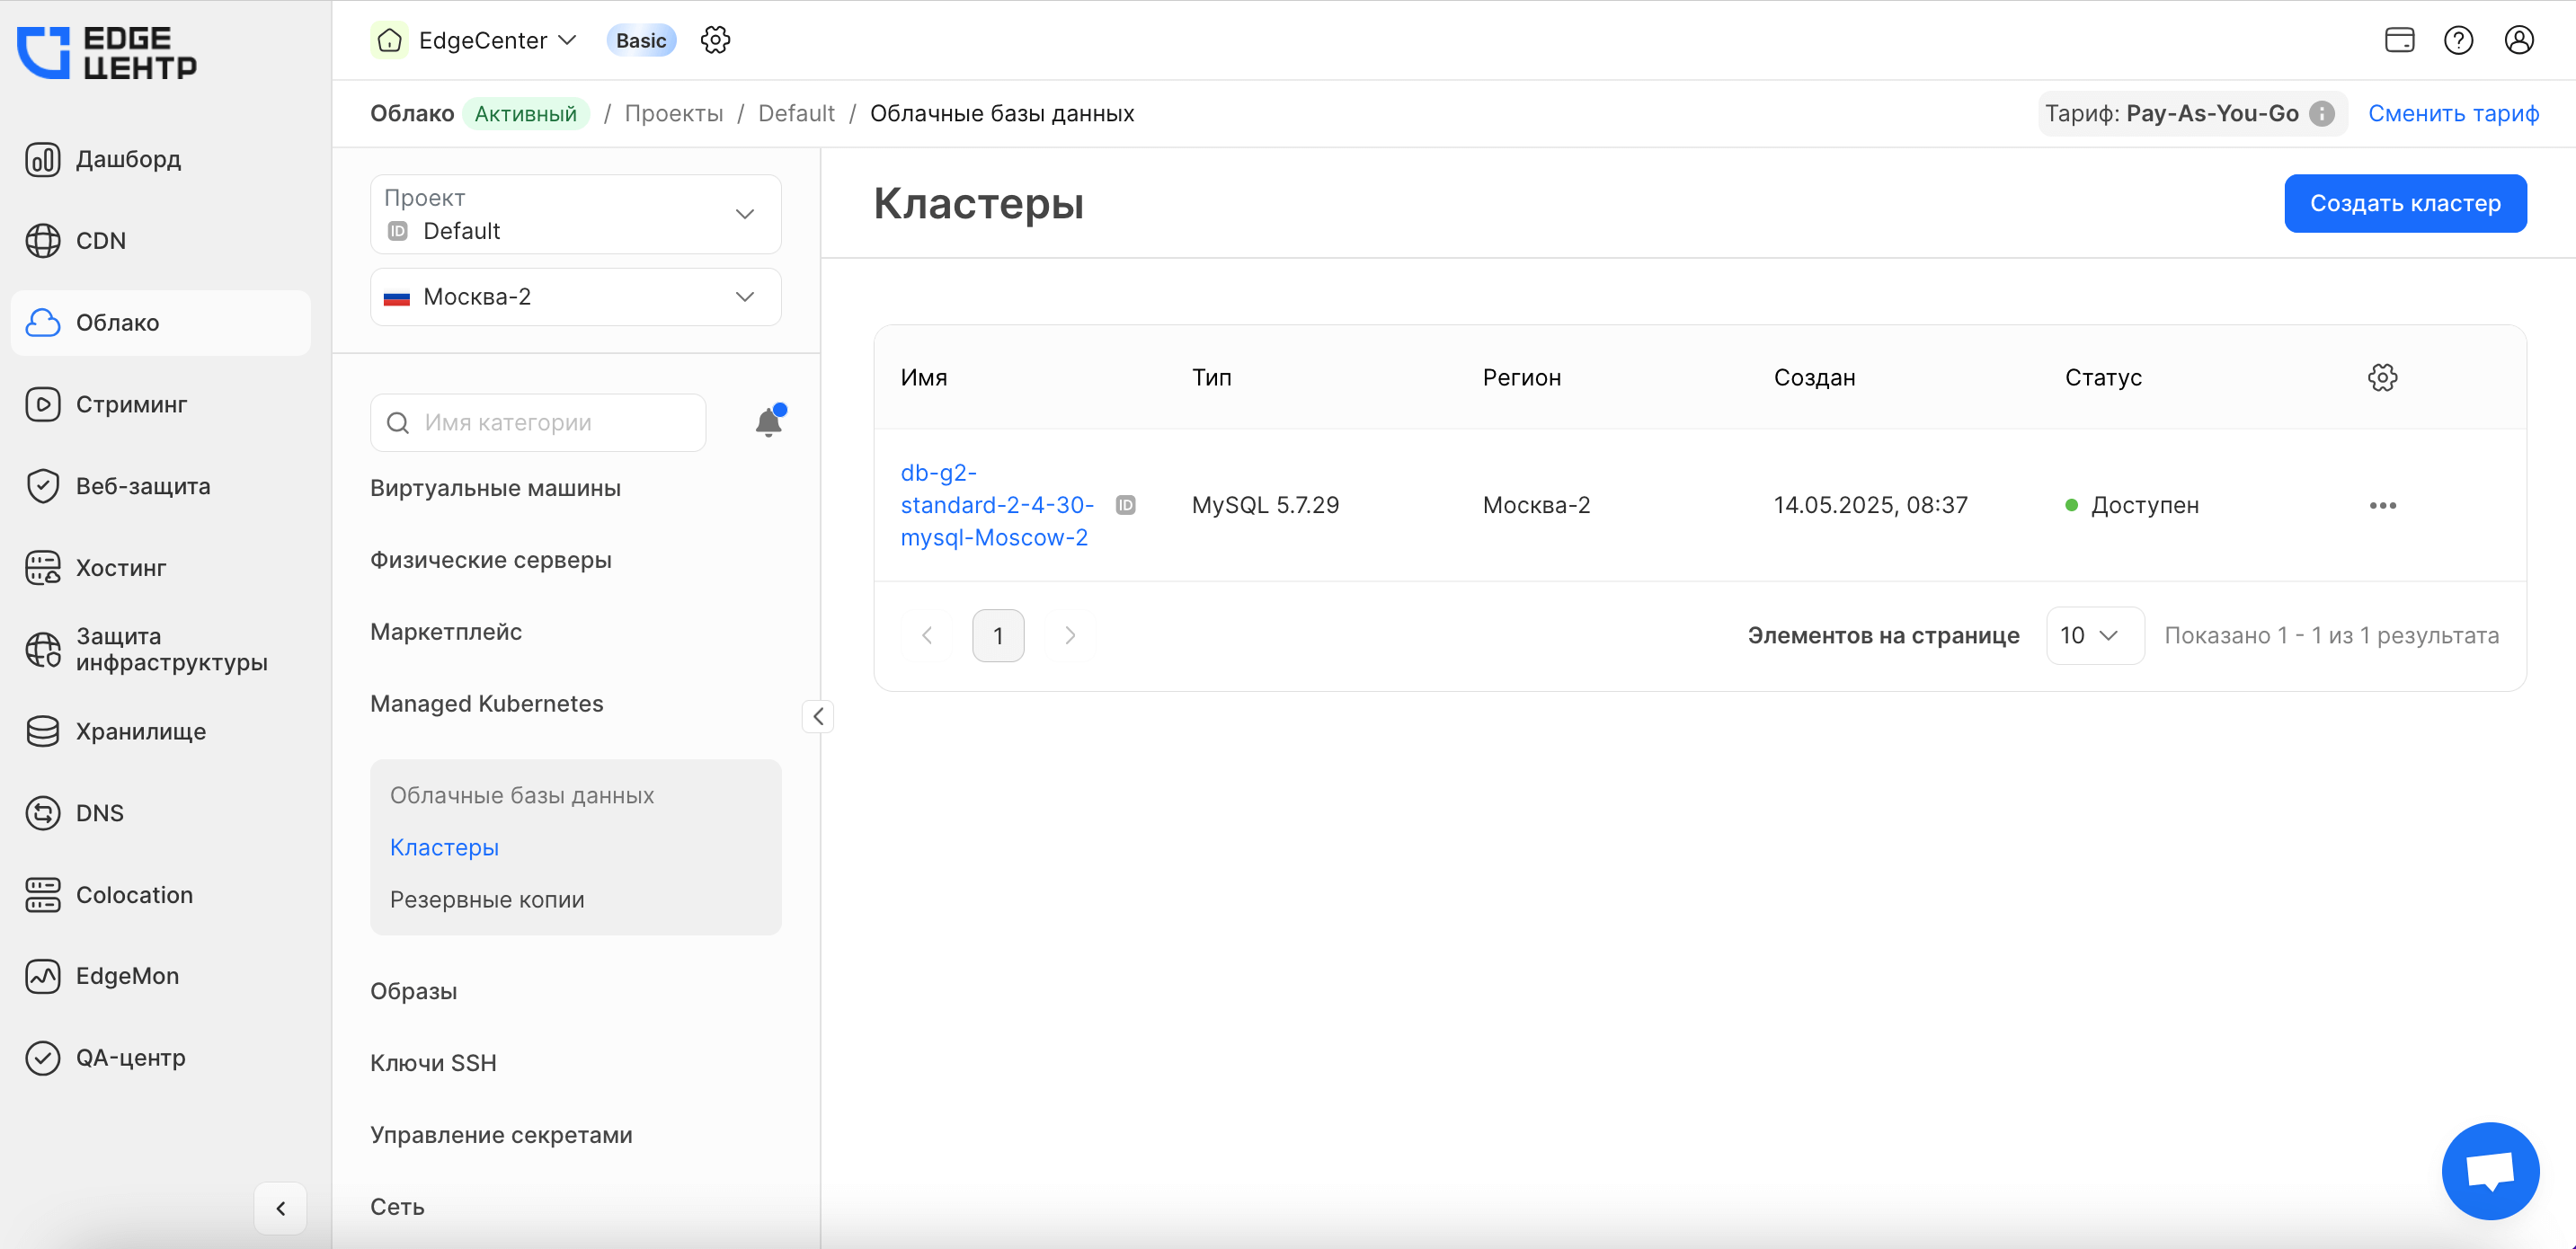The width and height of the screenshot is (2576, 1249).
Task: Copy cluster ID via ID icon
Action: tap(1125, 505)
